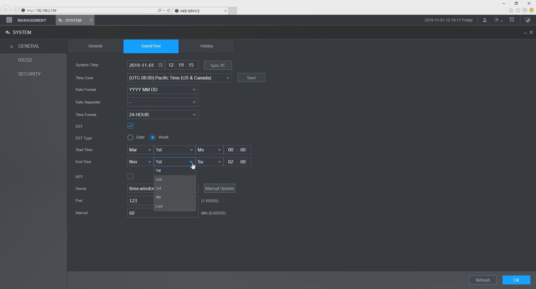Click the browser forward arrow
The height and width of the screenshot is (289, 536).
(x=15, y=10)
